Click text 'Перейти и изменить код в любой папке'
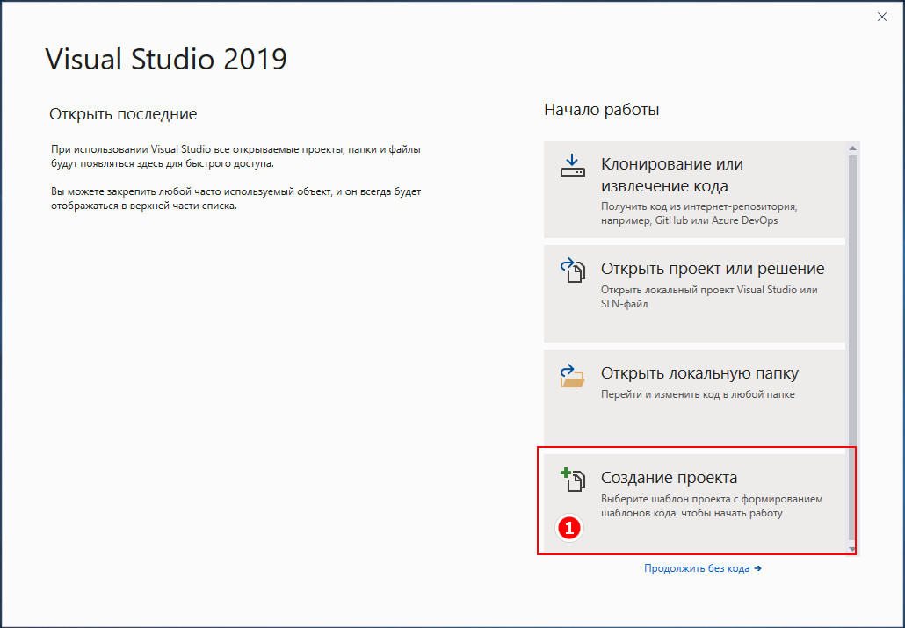Screen dimensions: 905x628 point(698,395)
